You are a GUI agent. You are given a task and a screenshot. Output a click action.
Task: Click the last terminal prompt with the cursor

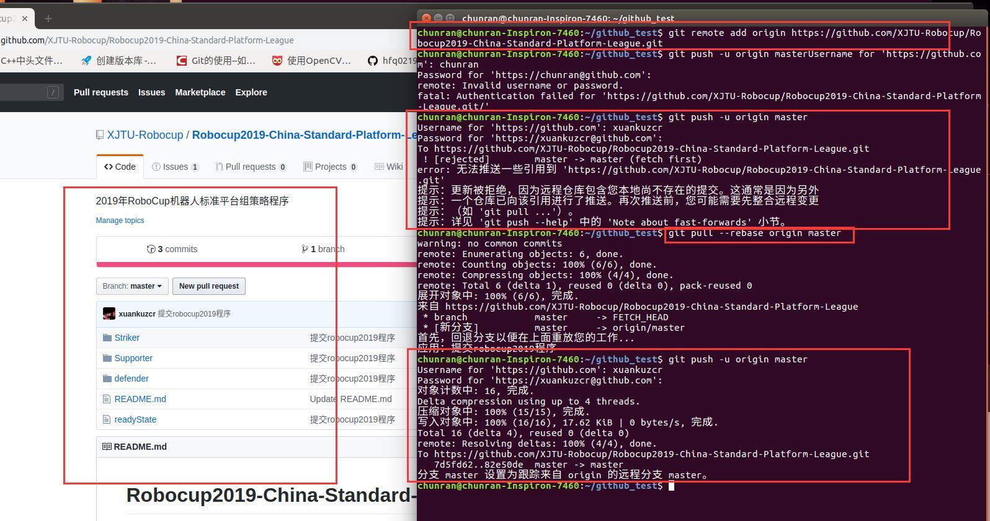pos(545,486)
